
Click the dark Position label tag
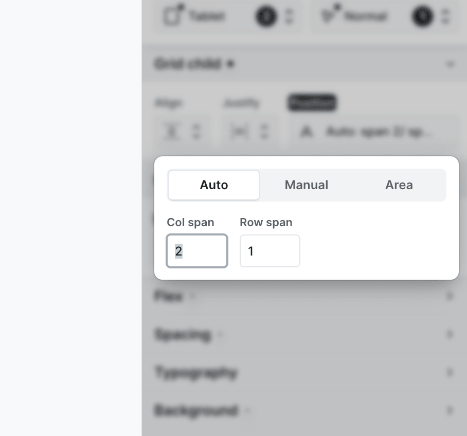(312, 103)
